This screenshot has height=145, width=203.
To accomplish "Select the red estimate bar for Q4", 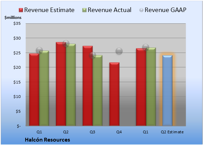I will (x=114, y=94).
